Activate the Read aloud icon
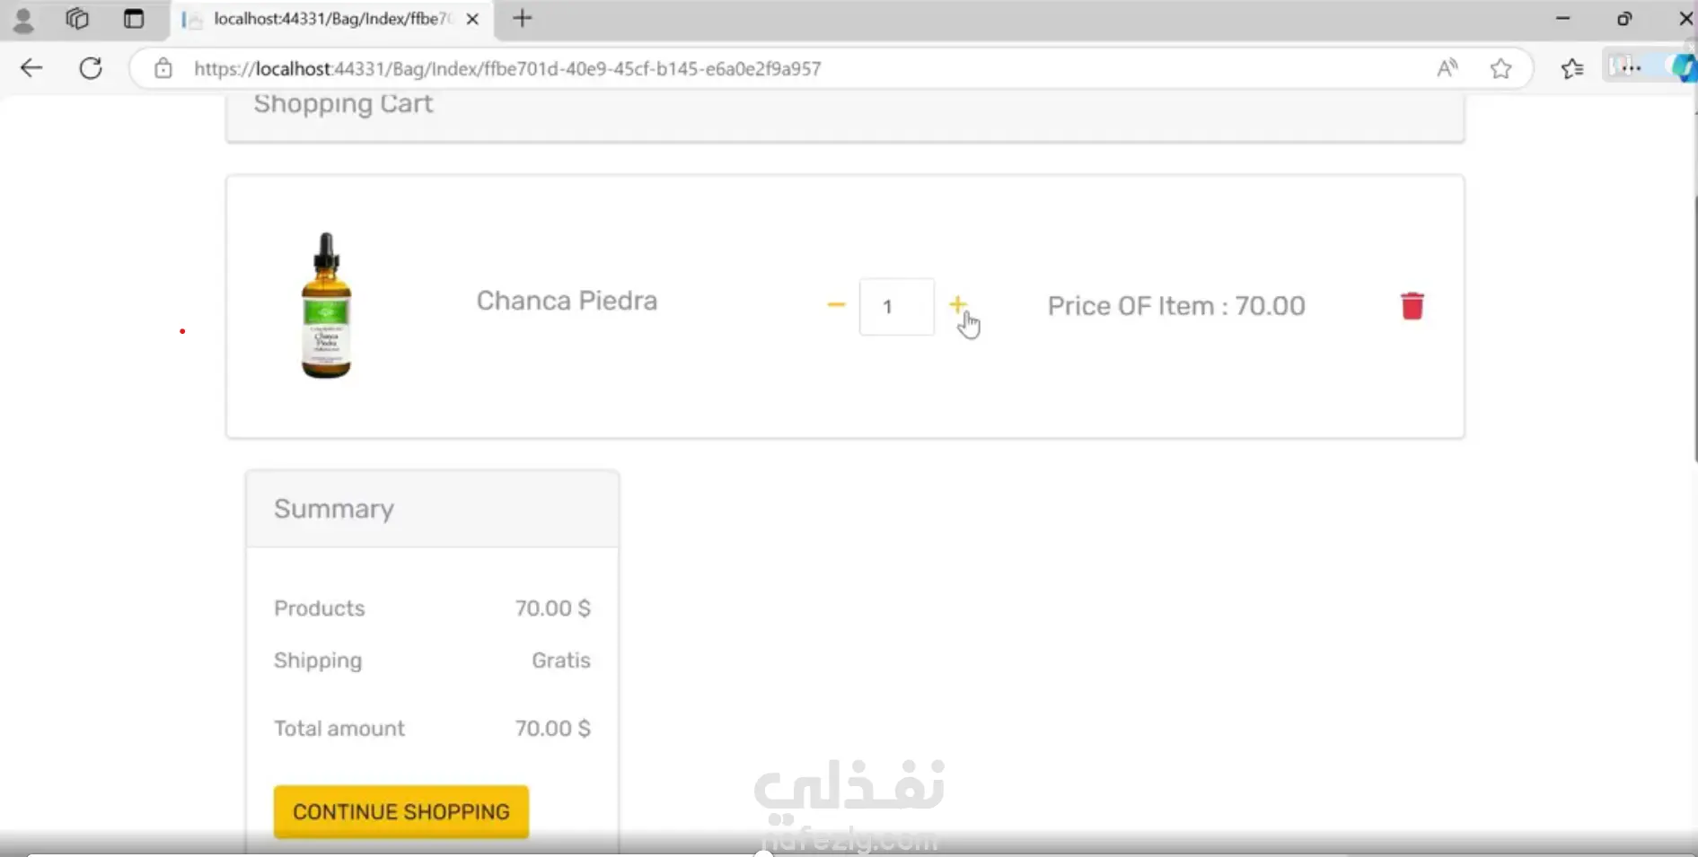This screenshot has height=857, width=1698. (1447, 68)
